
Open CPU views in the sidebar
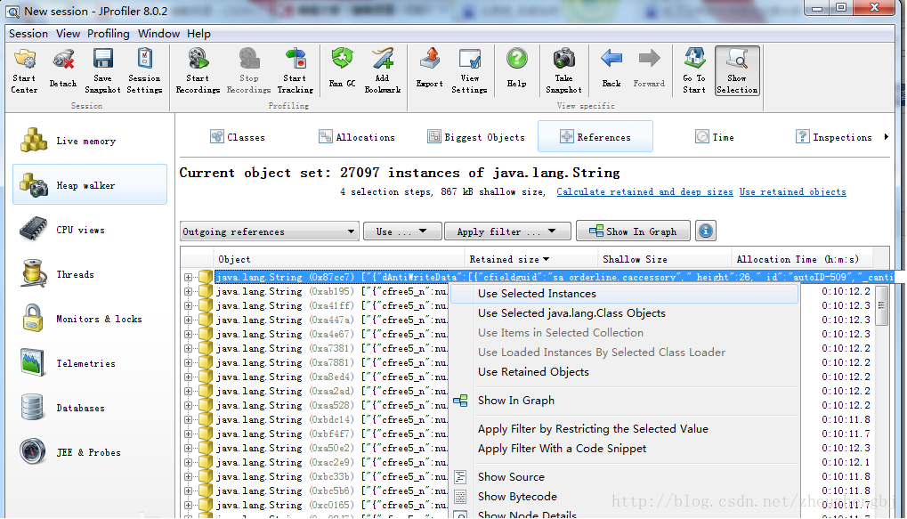click(90, 230)
